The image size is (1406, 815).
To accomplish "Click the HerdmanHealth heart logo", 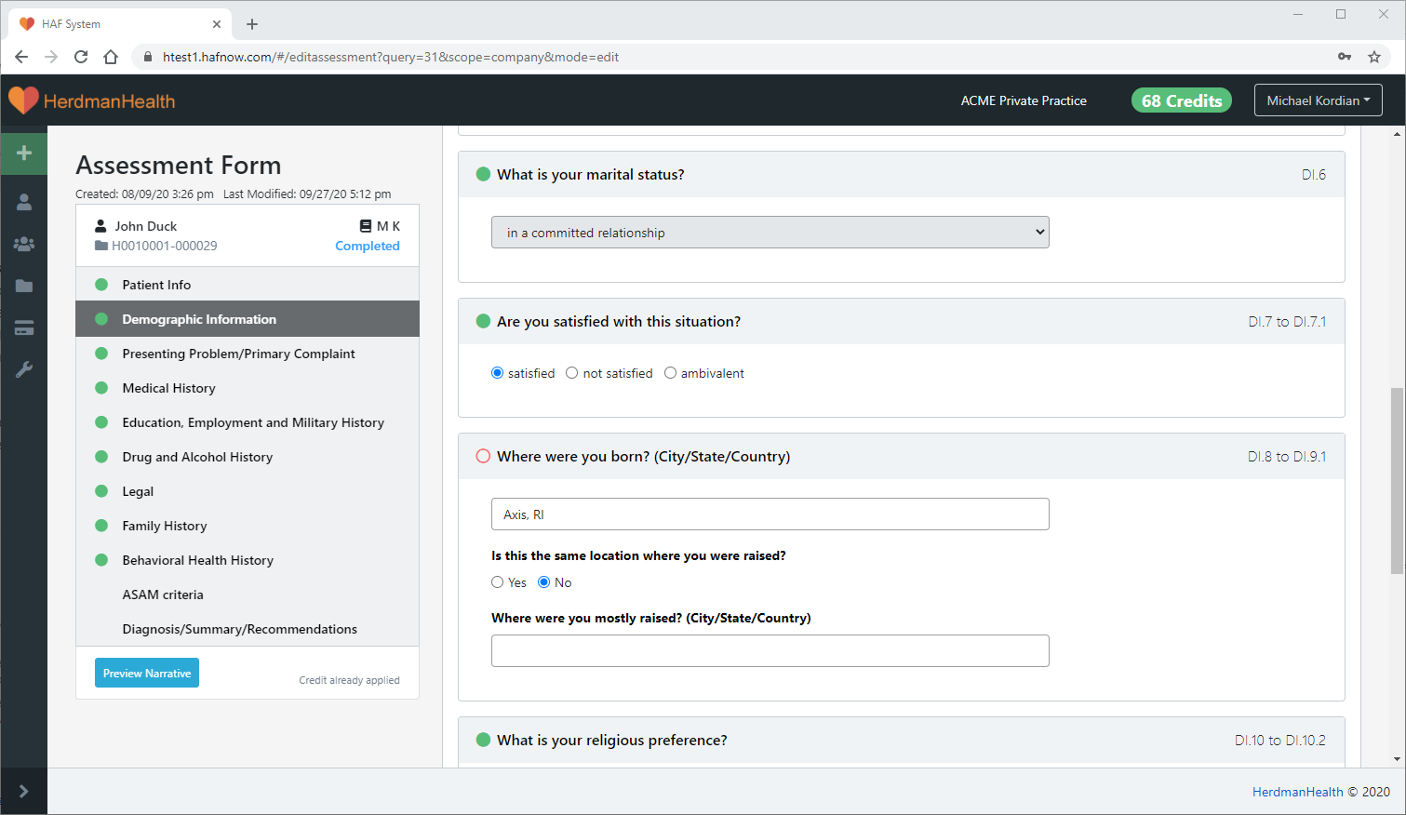I will point(23,100).
